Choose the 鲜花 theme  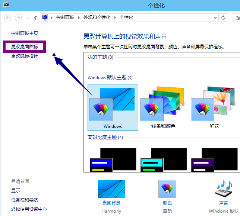point(214,107)
